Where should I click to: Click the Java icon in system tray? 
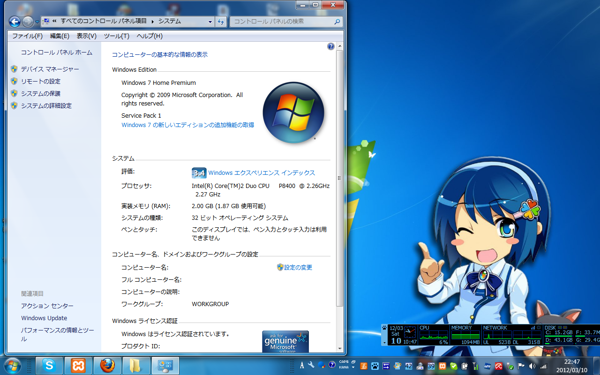[x=363, y=366]
